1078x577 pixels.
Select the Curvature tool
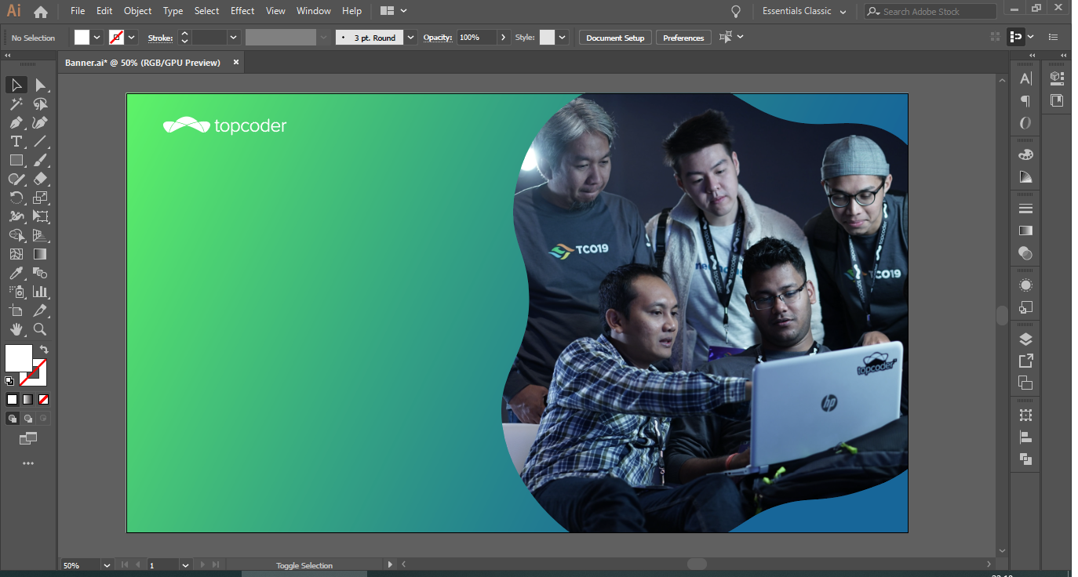(x=41, y=122)
